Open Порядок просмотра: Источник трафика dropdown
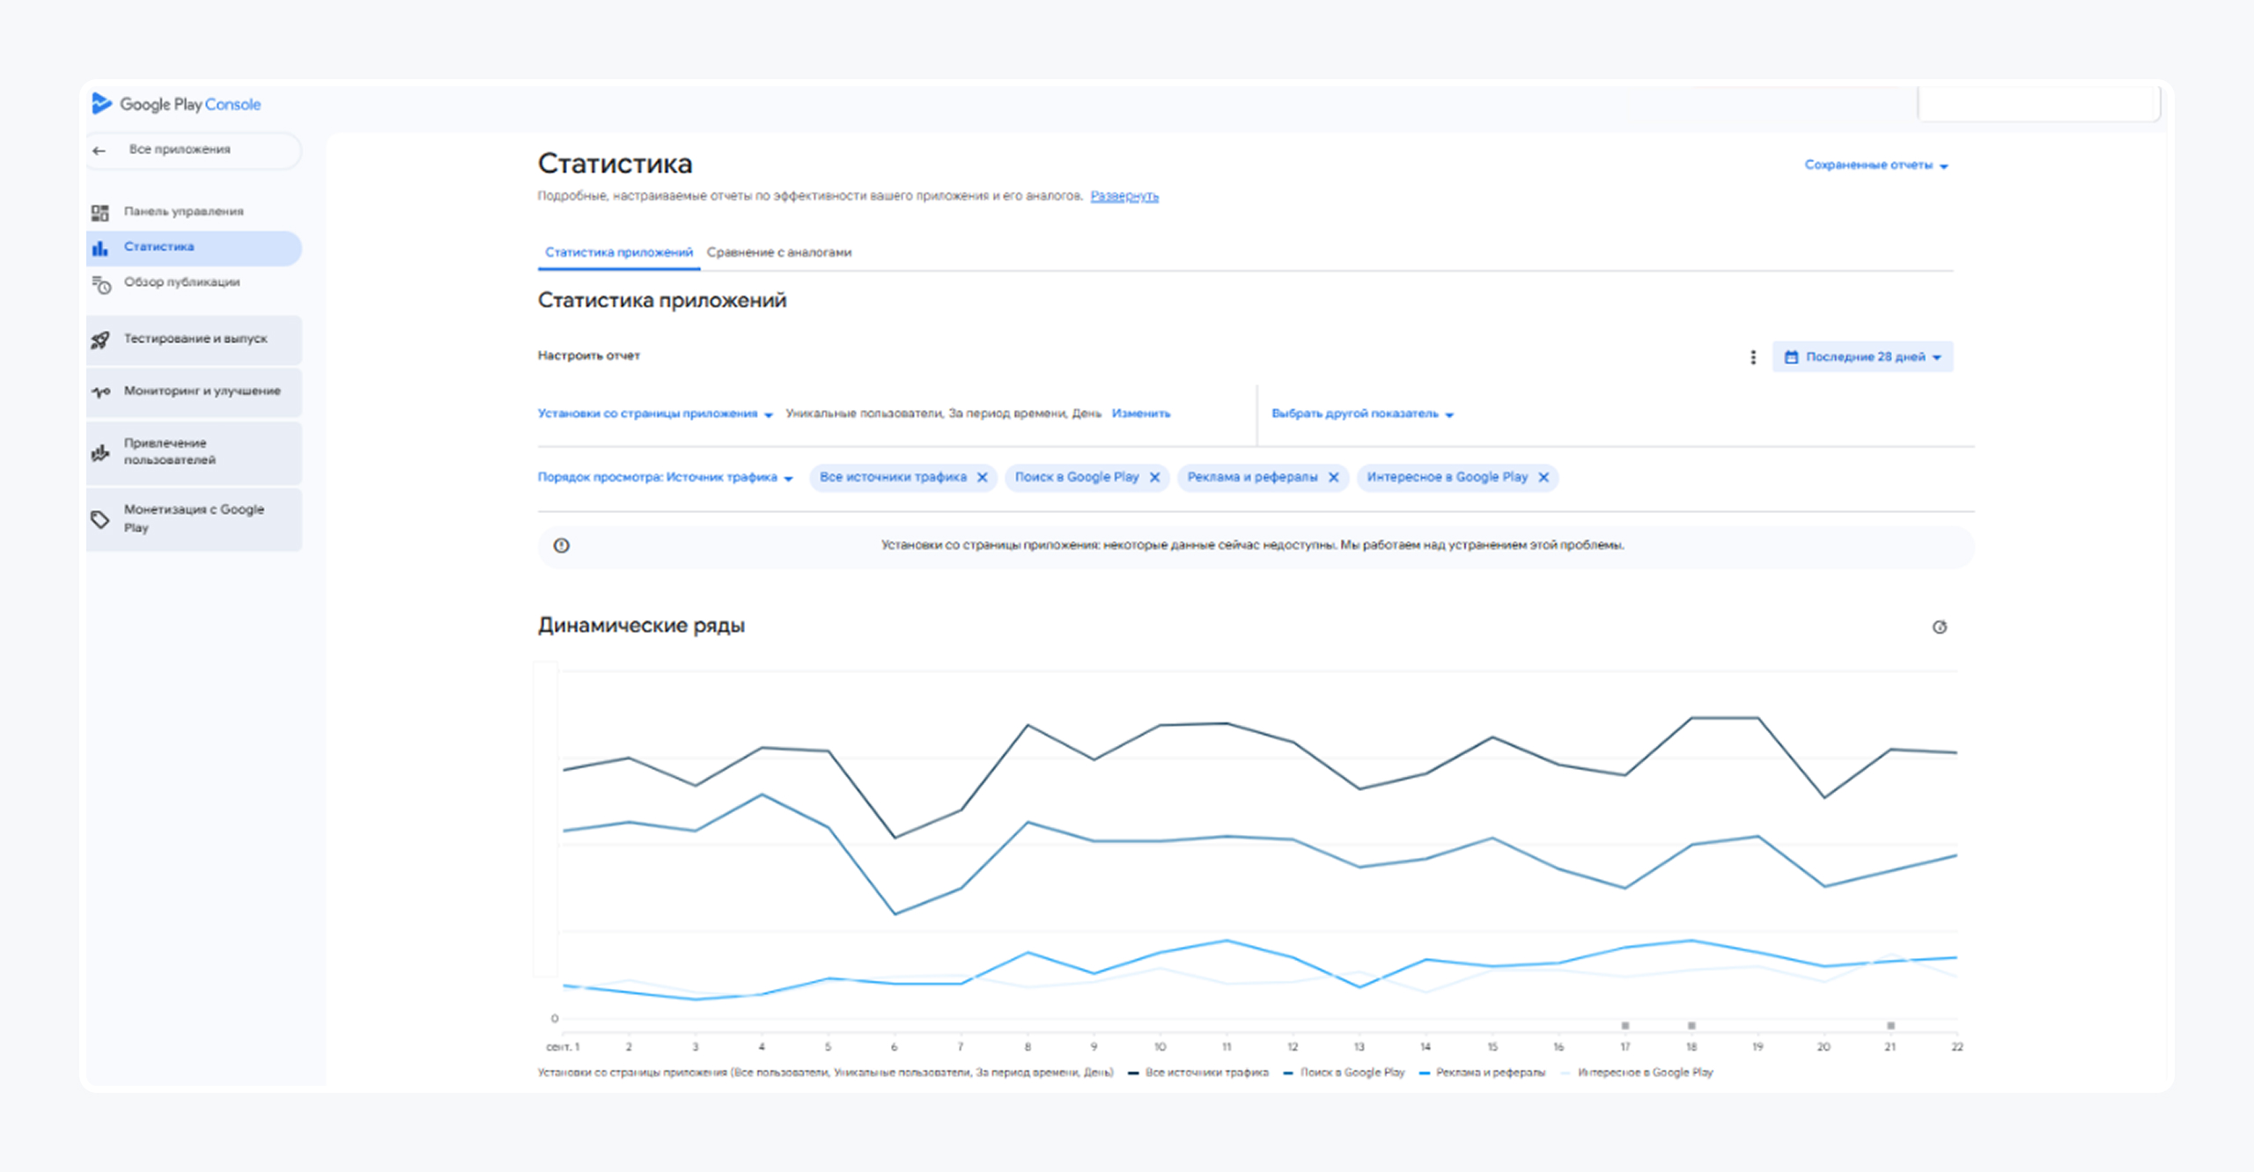Viewport: 2254px width, 1172px height. (665, 477)
